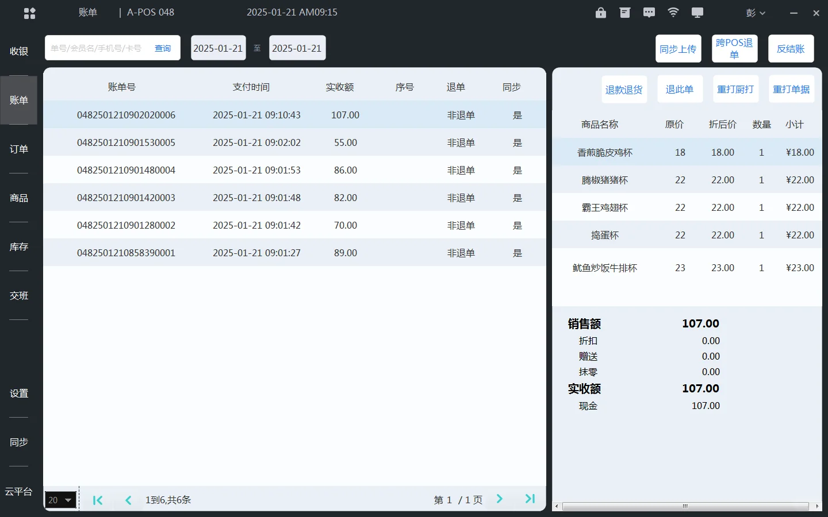Switch to the 库存 sidebar section
Screen dimensions: 828x517
(18, 246)
